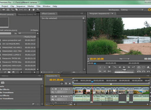Select the Razor tool

click(x=16, y=9)
